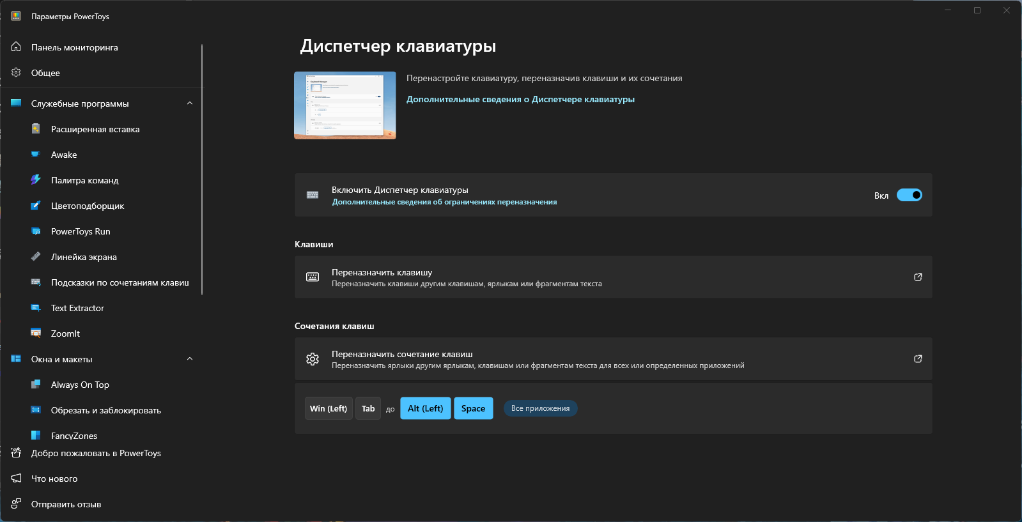The width and height of the screenshot is (1022, 522).
Task: Click the PowerToys Run icon
Action: coord(36,231)
